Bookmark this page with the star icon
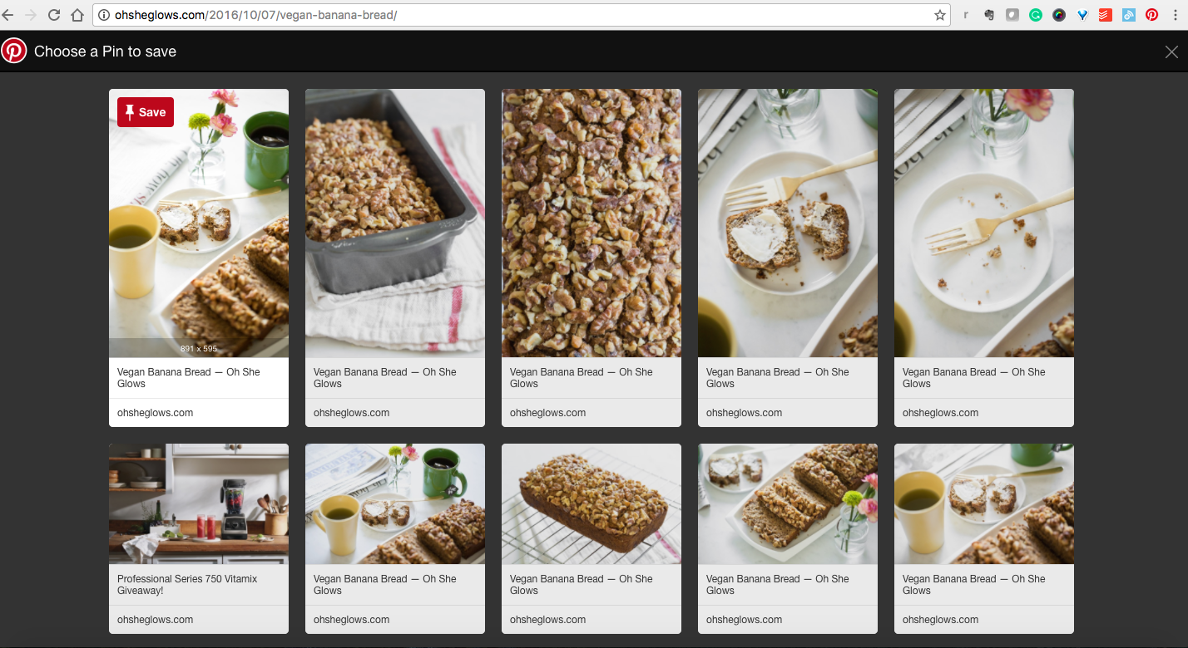 [939, 15]
